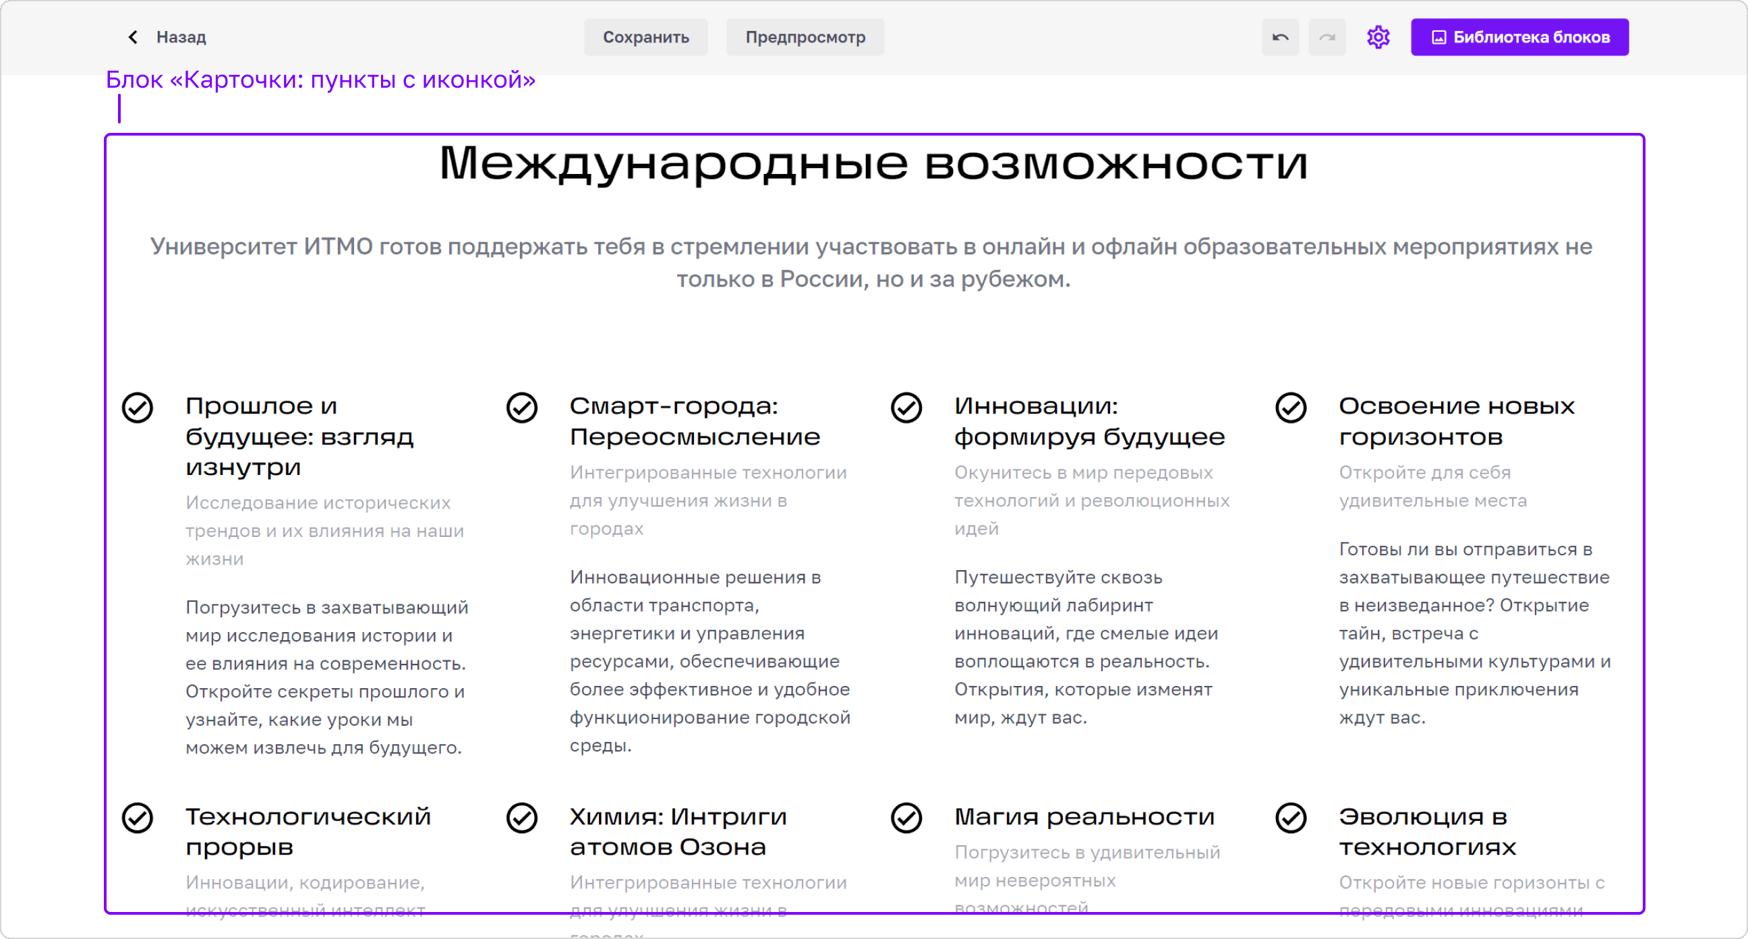The width and height of the screenshot is (1748, 939).
Task: Click the checkmark icon beside Эволюция в технологиях
Action: point(1291,818)
